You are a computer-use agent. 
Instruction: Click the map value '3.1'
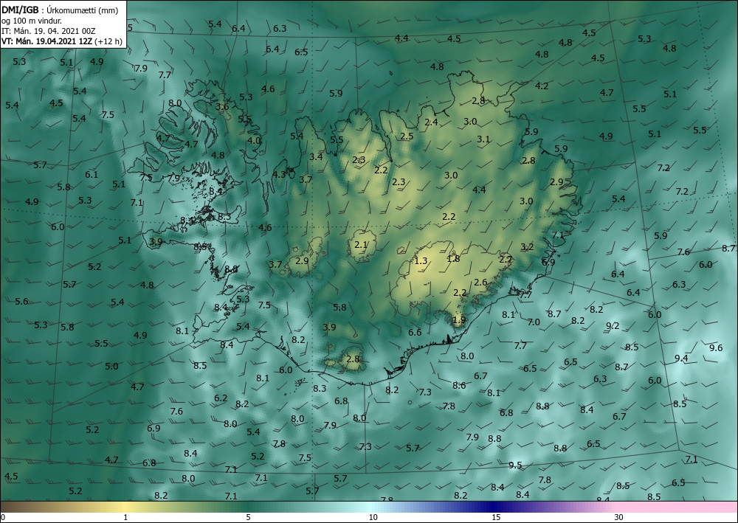coord(483,139)
